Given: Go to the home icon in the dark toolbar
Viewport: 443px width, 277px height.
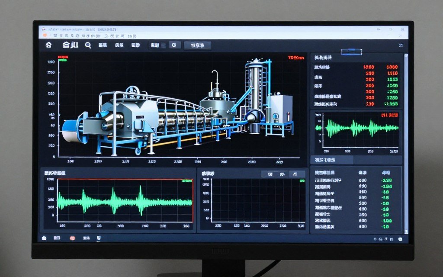Looking at the screenshot, I should pyautogui.click(x=49, y=45).
